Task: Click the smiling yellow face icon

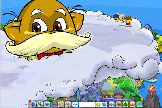Action: pos(112,104)
